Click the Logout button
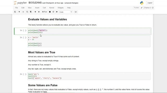Image resolution: width=167 pixels, height=93 pixels. pos(150,3)
